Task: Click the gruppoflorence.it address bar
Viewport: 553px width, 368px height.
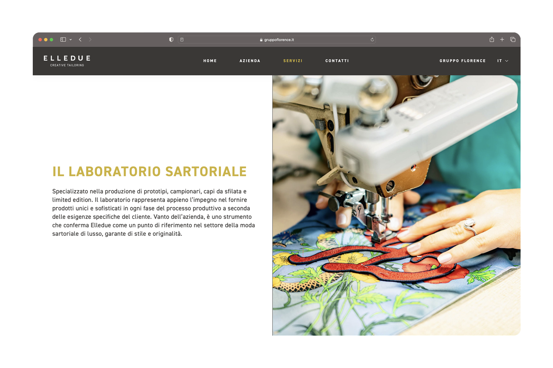Action: (277, 40)
